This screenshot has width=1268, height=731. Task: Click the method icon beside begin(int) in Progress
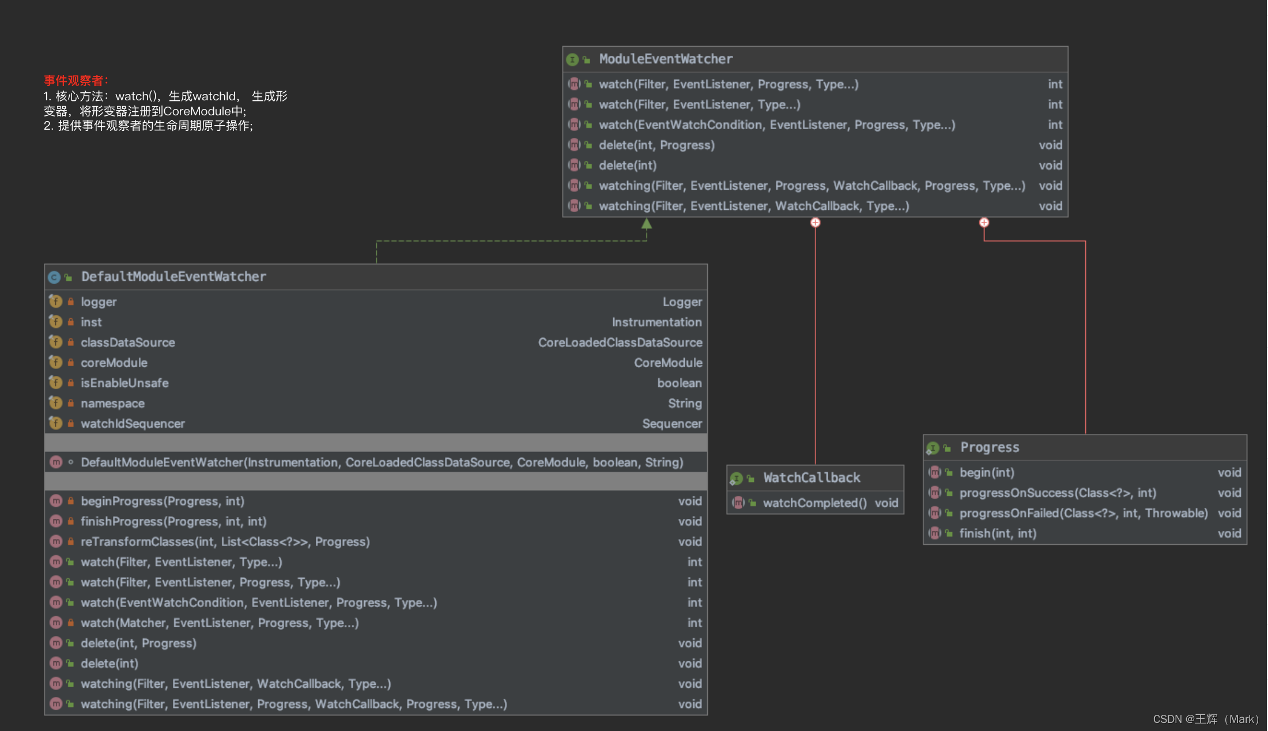pyautogui.click(x=935, y=473)
